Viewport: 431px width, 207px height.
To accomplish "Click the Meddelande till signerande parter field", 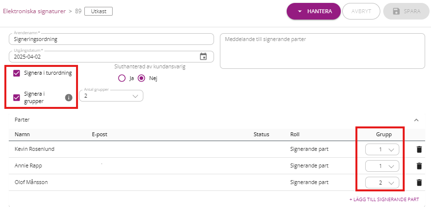I will click(323, 51).
